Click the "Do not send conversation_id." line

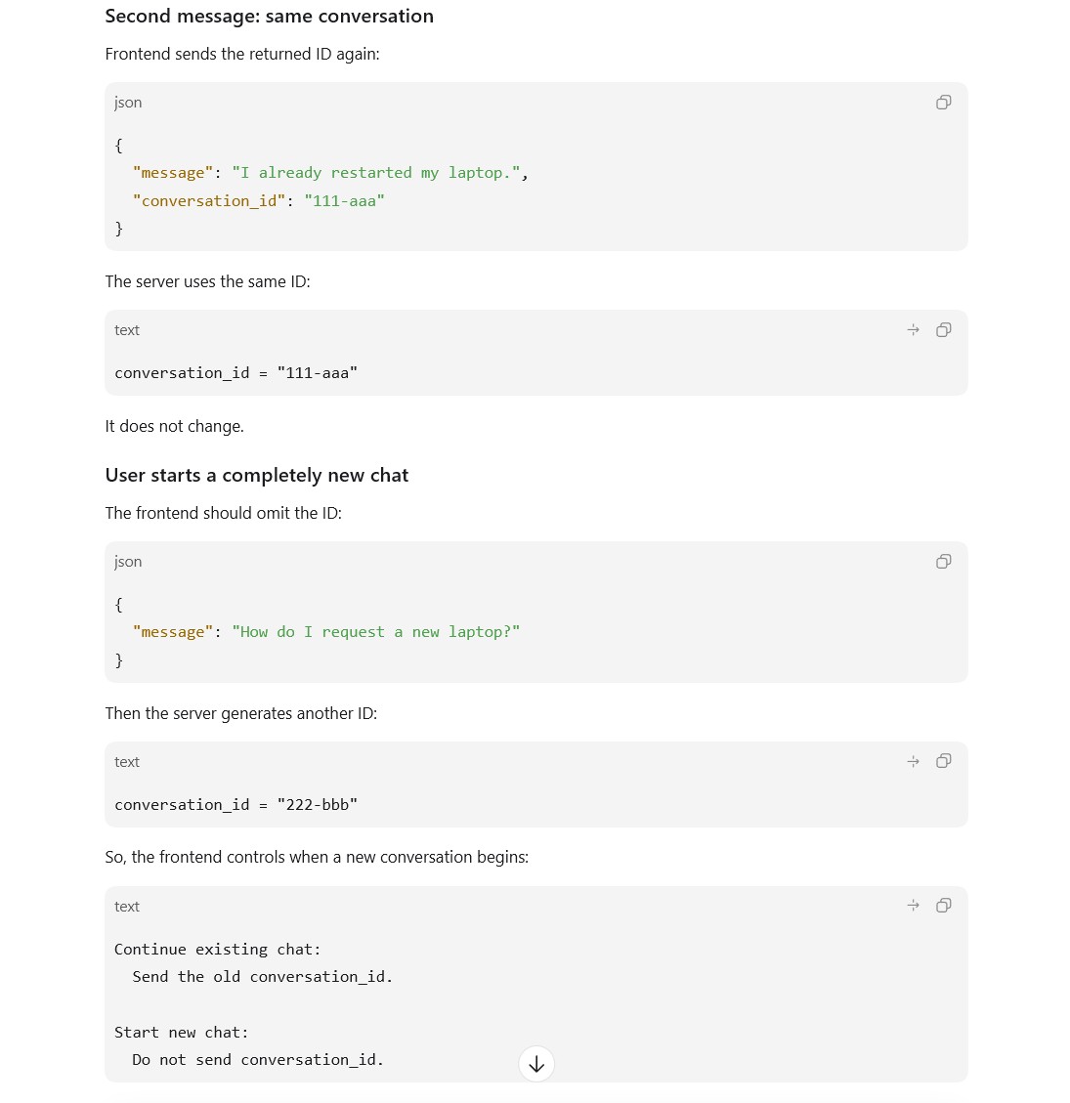coord(257,1060)
